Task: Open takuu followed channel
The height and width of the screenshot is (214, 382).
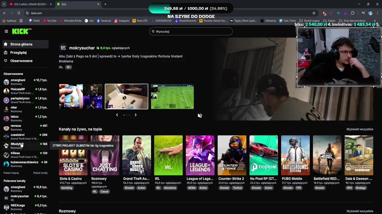Action: click(25, 118)
